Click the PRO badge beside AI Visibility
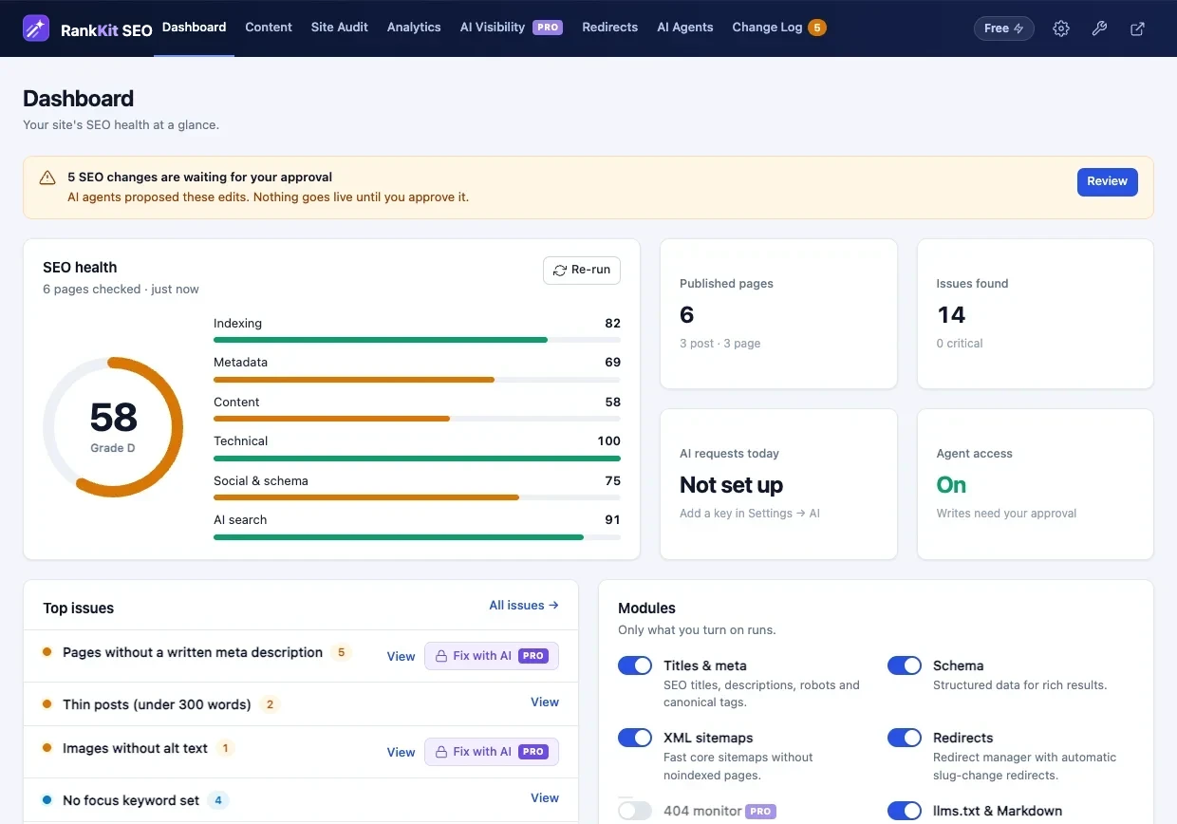Image resolution: width=1177 pixels, height=824 pixels. click(x=547, y=28)
